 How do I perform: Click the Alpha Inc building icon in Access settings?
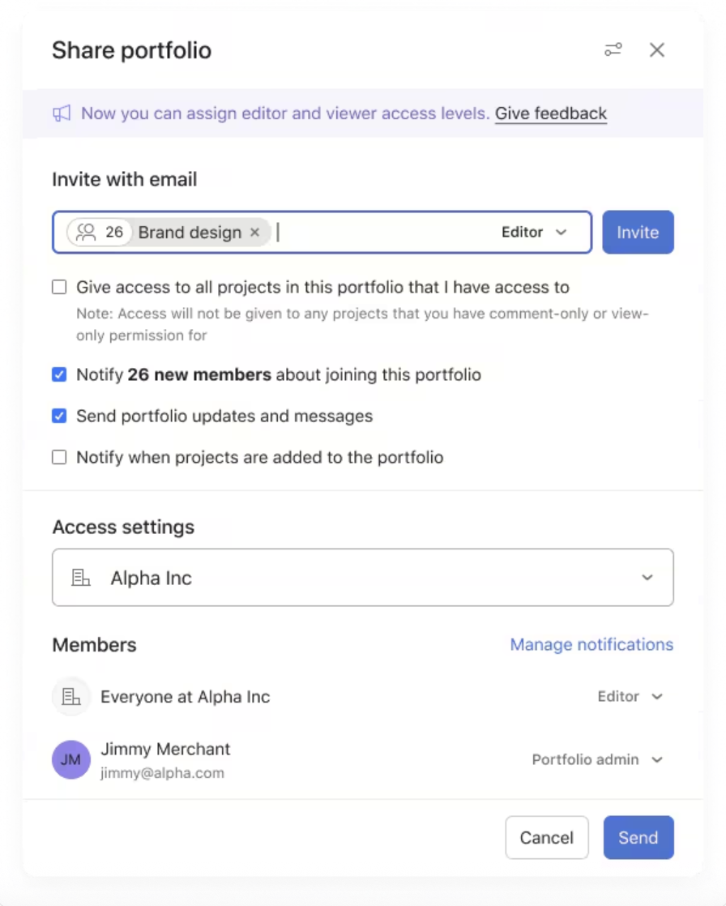tap(81, 577)
